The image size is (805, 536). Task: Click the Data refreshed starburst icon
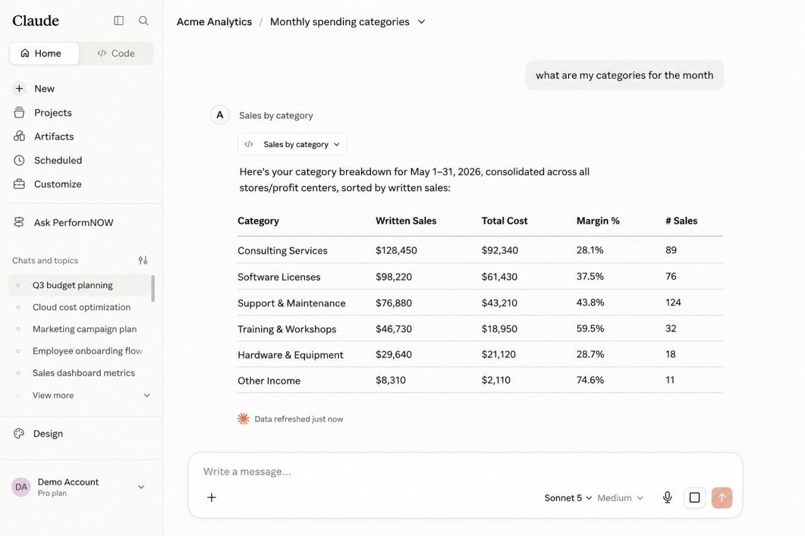(243, 419)
